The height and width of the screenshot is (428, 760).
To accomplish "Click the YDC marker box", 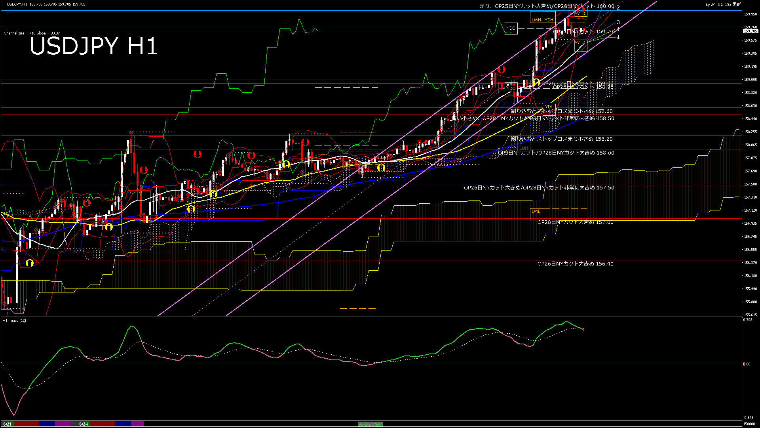I will pyautogui.click(x=511, y=28).
